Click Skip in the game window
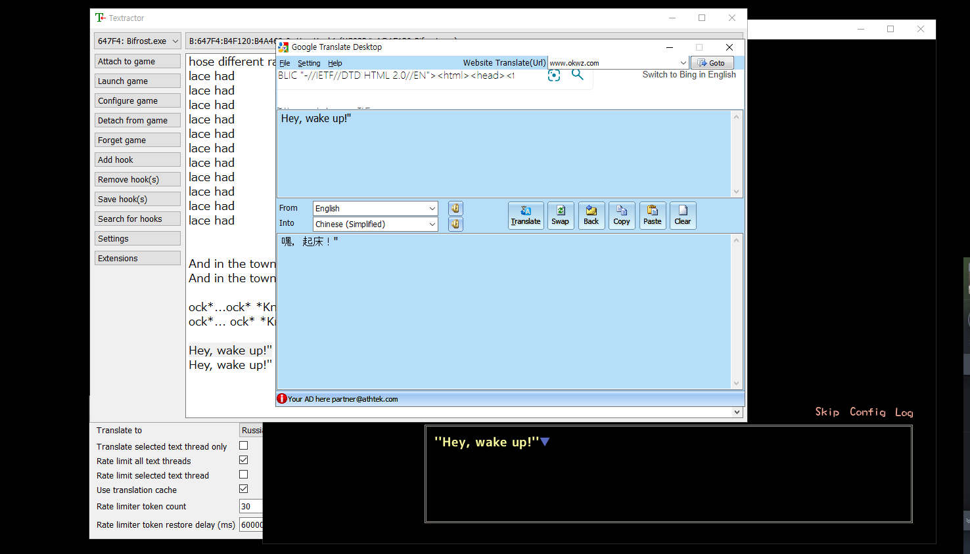Screen dimensions: 970x554 [827, 412]
